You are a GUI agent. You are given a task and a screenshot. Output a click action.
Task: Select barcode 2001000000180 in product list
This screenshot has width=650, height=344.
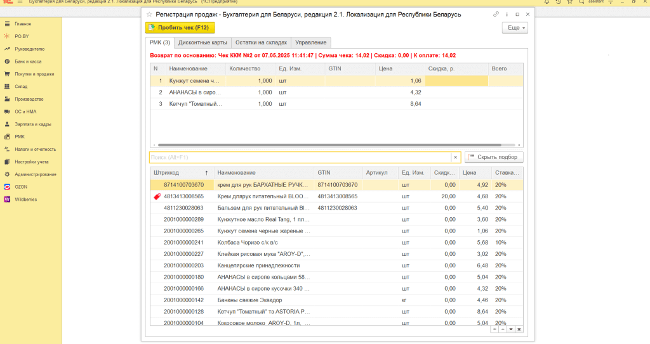click(183, 277)
